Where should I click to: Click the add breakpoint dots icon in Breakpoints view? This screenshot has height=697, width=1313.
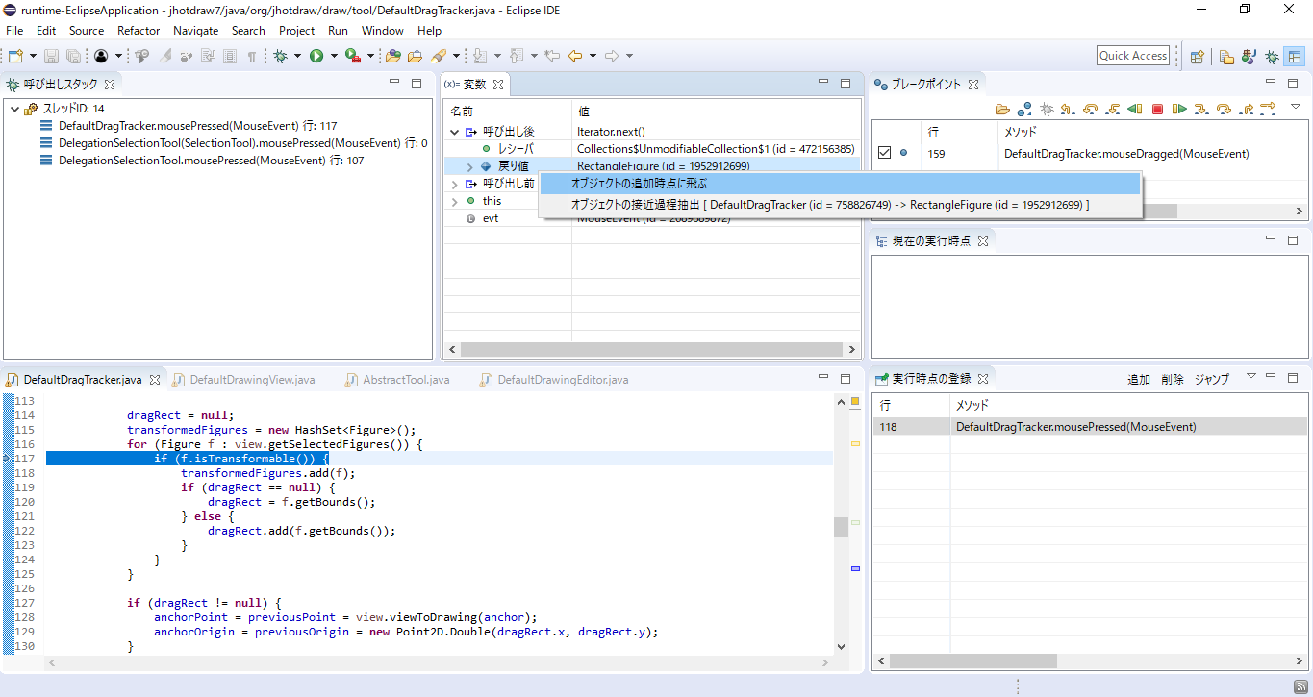click(1024, 109)
